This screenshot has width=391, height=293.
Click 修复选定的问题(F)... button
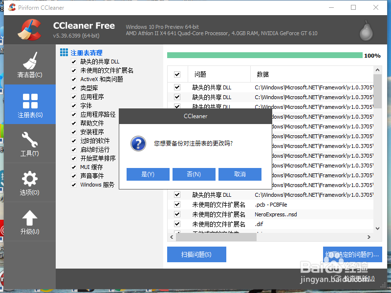coord(352,254)
